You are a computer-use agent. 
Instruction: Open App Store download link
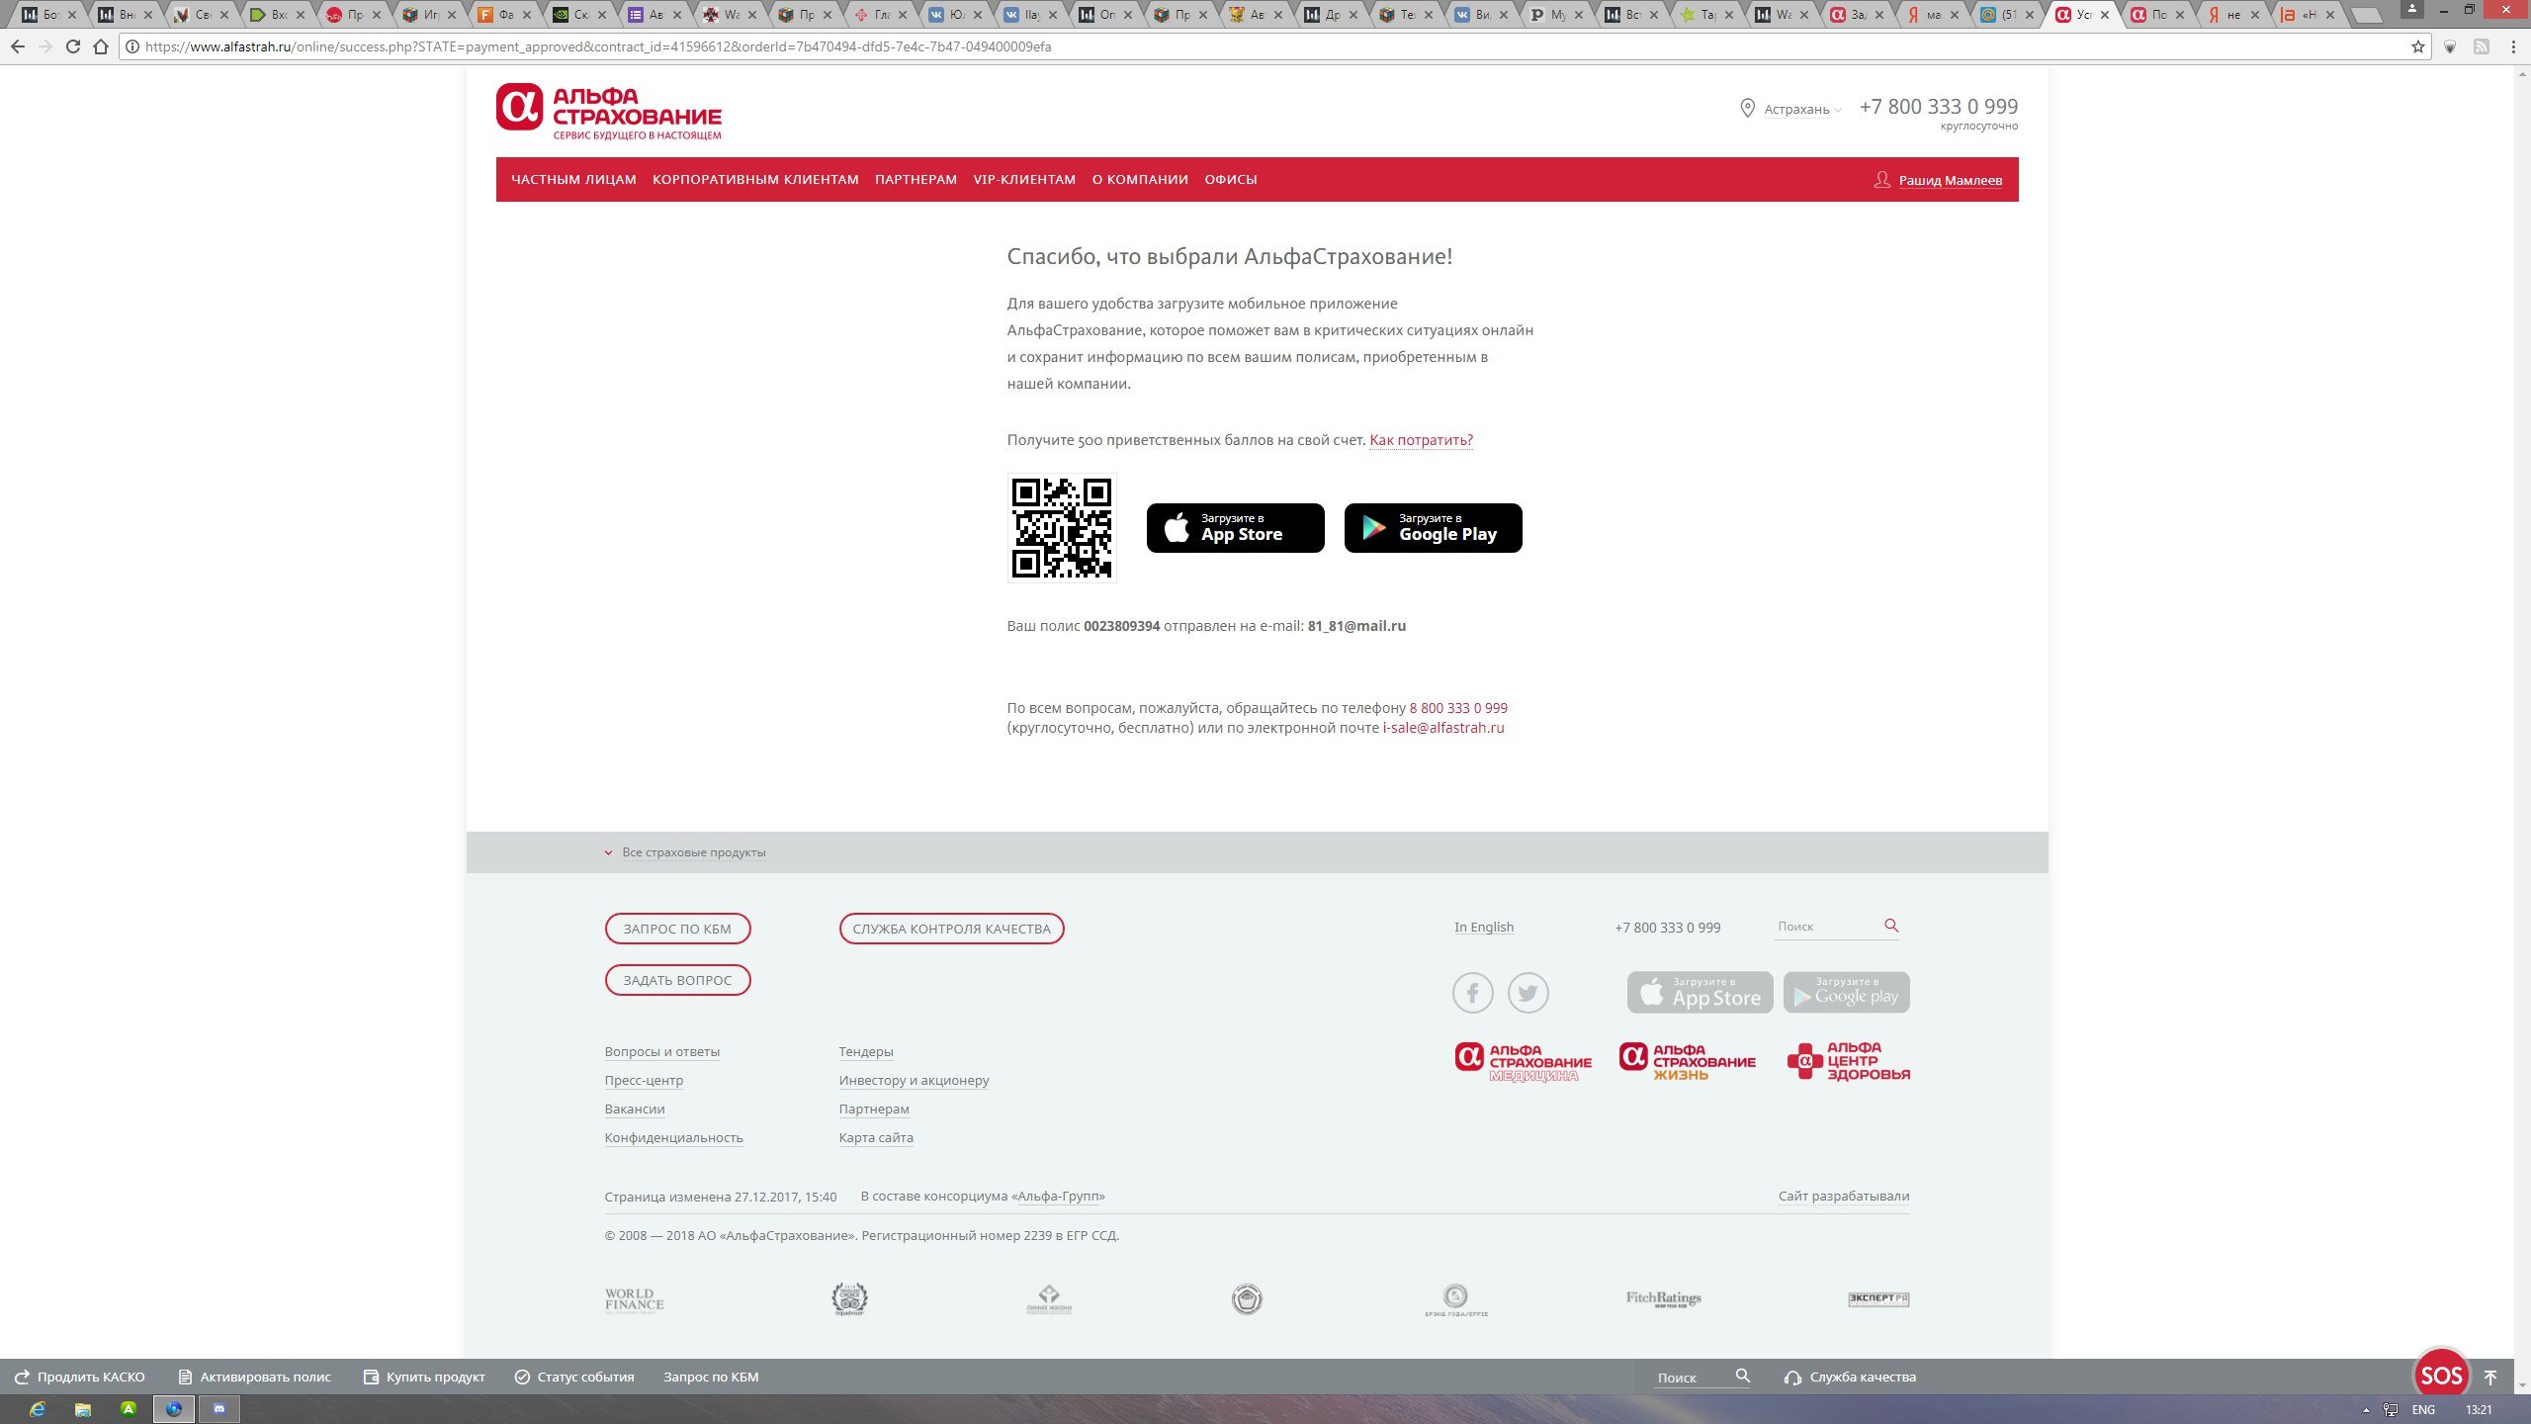[x=1234, y=527]
